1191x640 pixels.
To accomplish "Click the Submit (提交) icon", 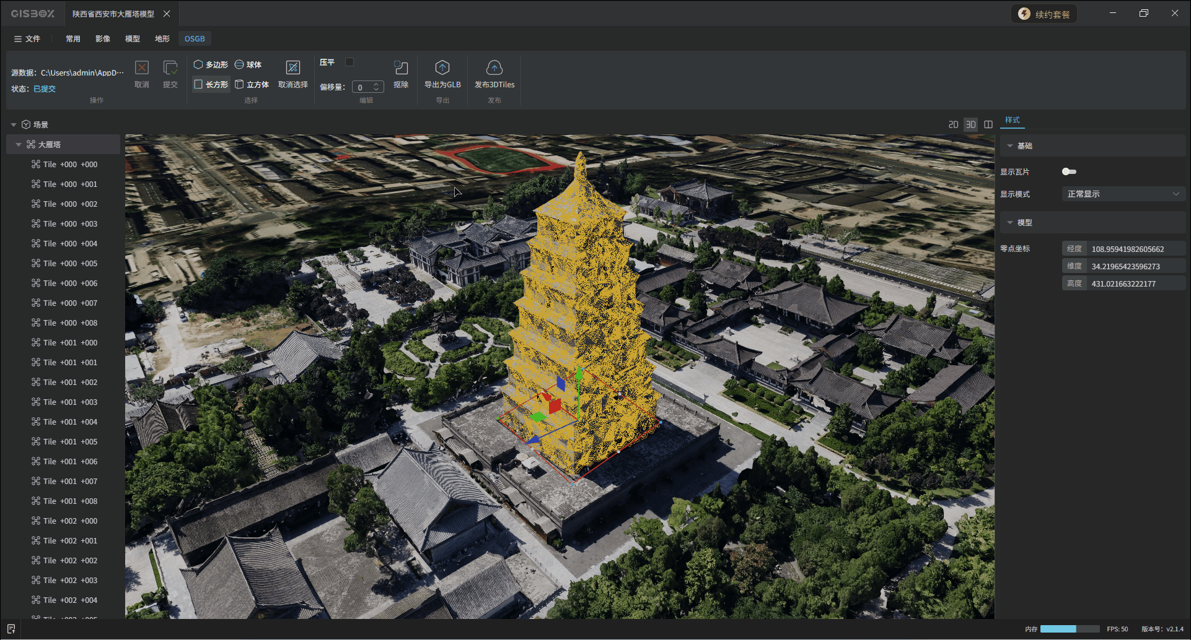I will tap(170, 68).
